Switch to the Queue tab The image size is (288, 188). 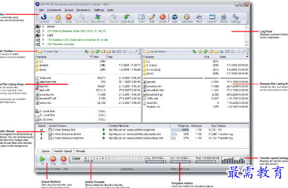45,151
